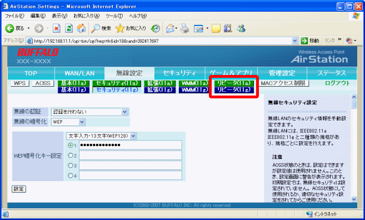Open the 編集(E) menu
This screenshot has height=220, width=365.
pos(38,16)
